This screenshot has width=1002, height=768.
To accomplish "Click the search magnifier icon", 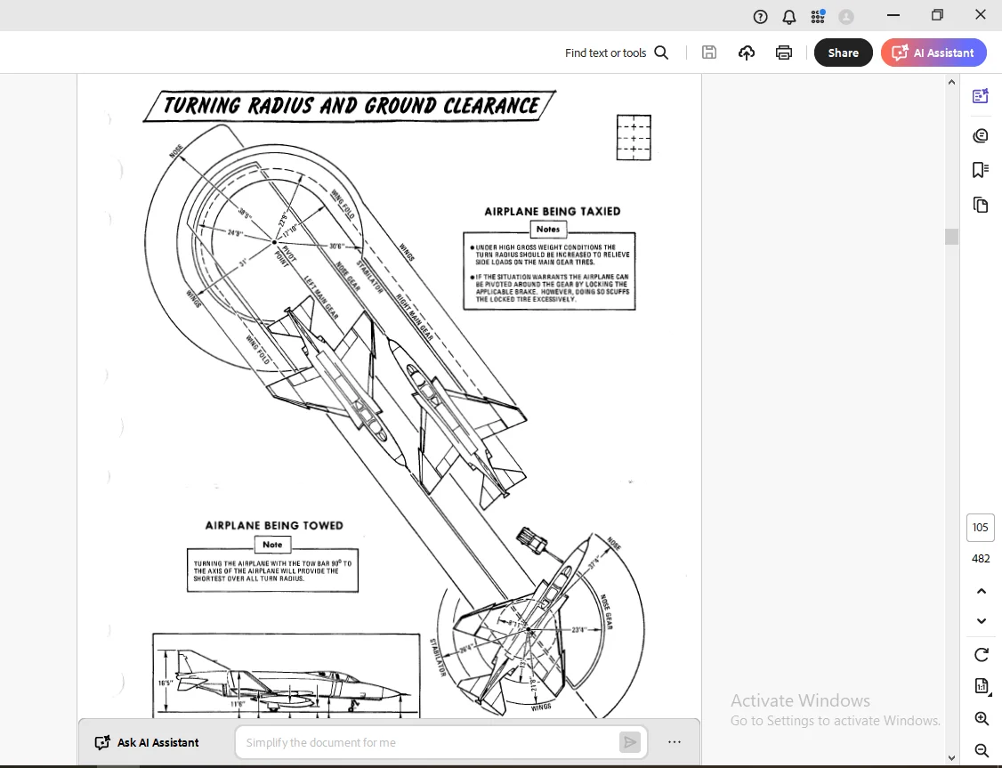I will point(661,53).
